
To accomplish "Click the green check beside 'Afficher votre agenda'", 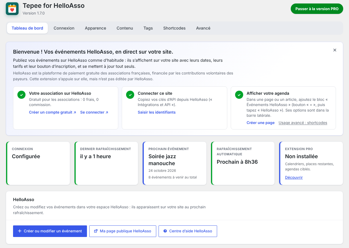I will point(239,95).
